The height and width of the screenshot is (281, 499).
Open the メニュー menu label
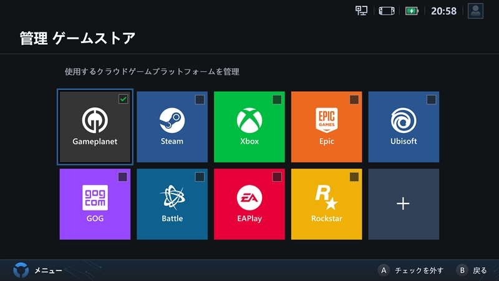point(49,270)
